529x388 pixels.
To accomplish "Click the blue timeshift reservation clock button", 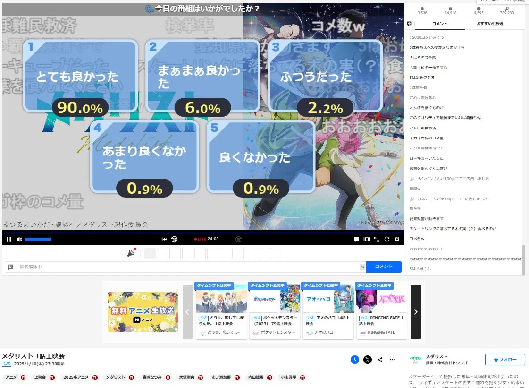I will [x=354, y=360].
